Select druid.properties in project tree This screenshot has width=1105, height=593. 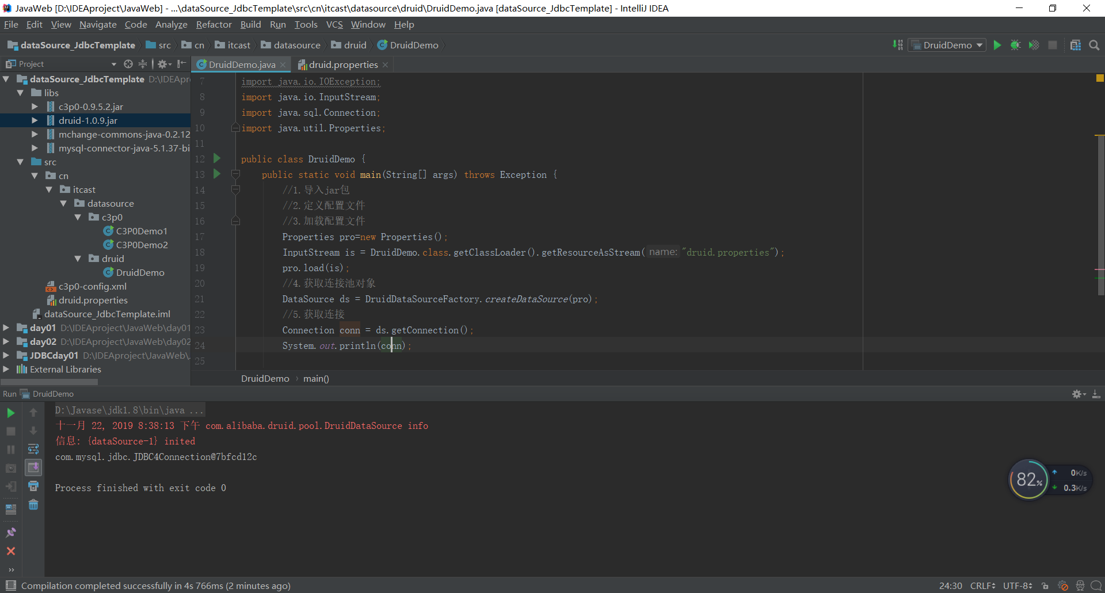93,300
